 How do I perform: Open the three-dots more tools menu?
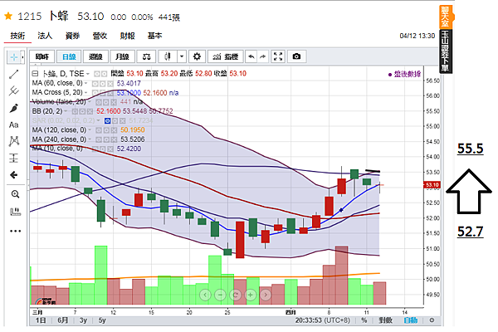click(x=15, y=231)
